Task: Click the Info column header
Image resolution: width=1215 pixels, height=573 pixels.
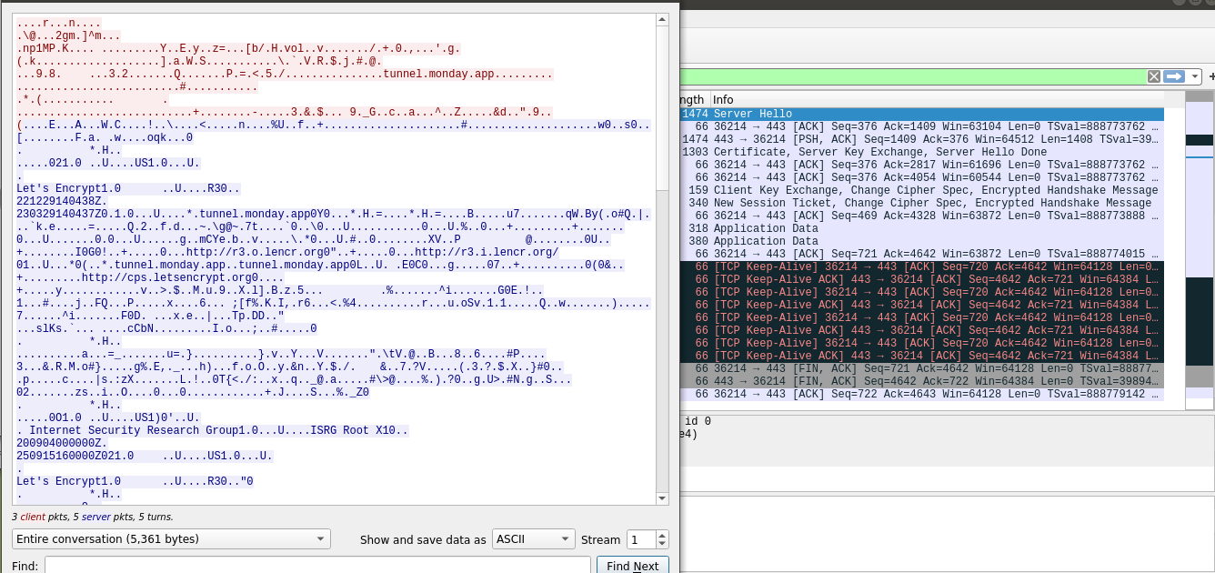Action: point(937,99)
